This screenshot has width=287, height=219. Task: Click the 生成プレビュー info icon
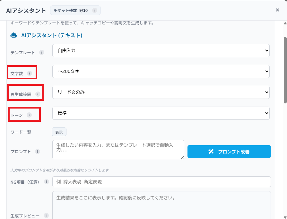tap(46, 216)
